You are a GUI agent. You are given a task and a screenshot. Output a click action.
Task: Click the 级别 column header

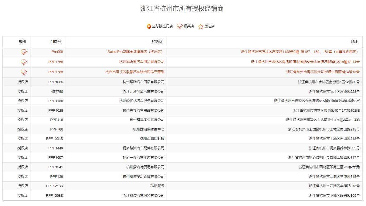[22, 42]
